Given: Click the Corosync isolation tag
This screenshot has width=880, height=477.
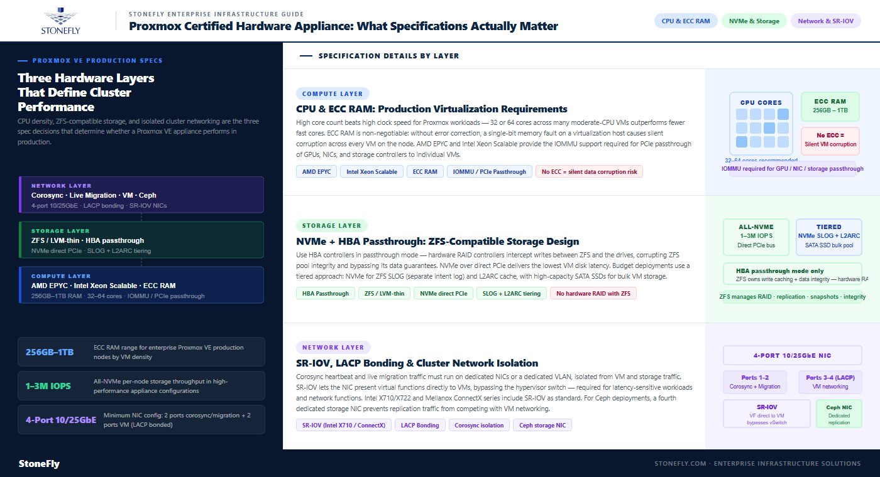Looking at the screenshot, I should pos(479,425).
